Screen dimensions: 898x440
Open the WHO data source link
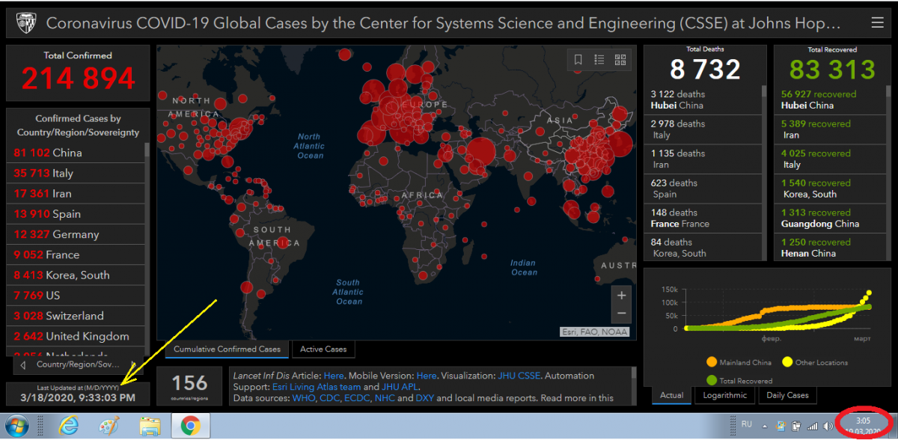coord(302,398)
